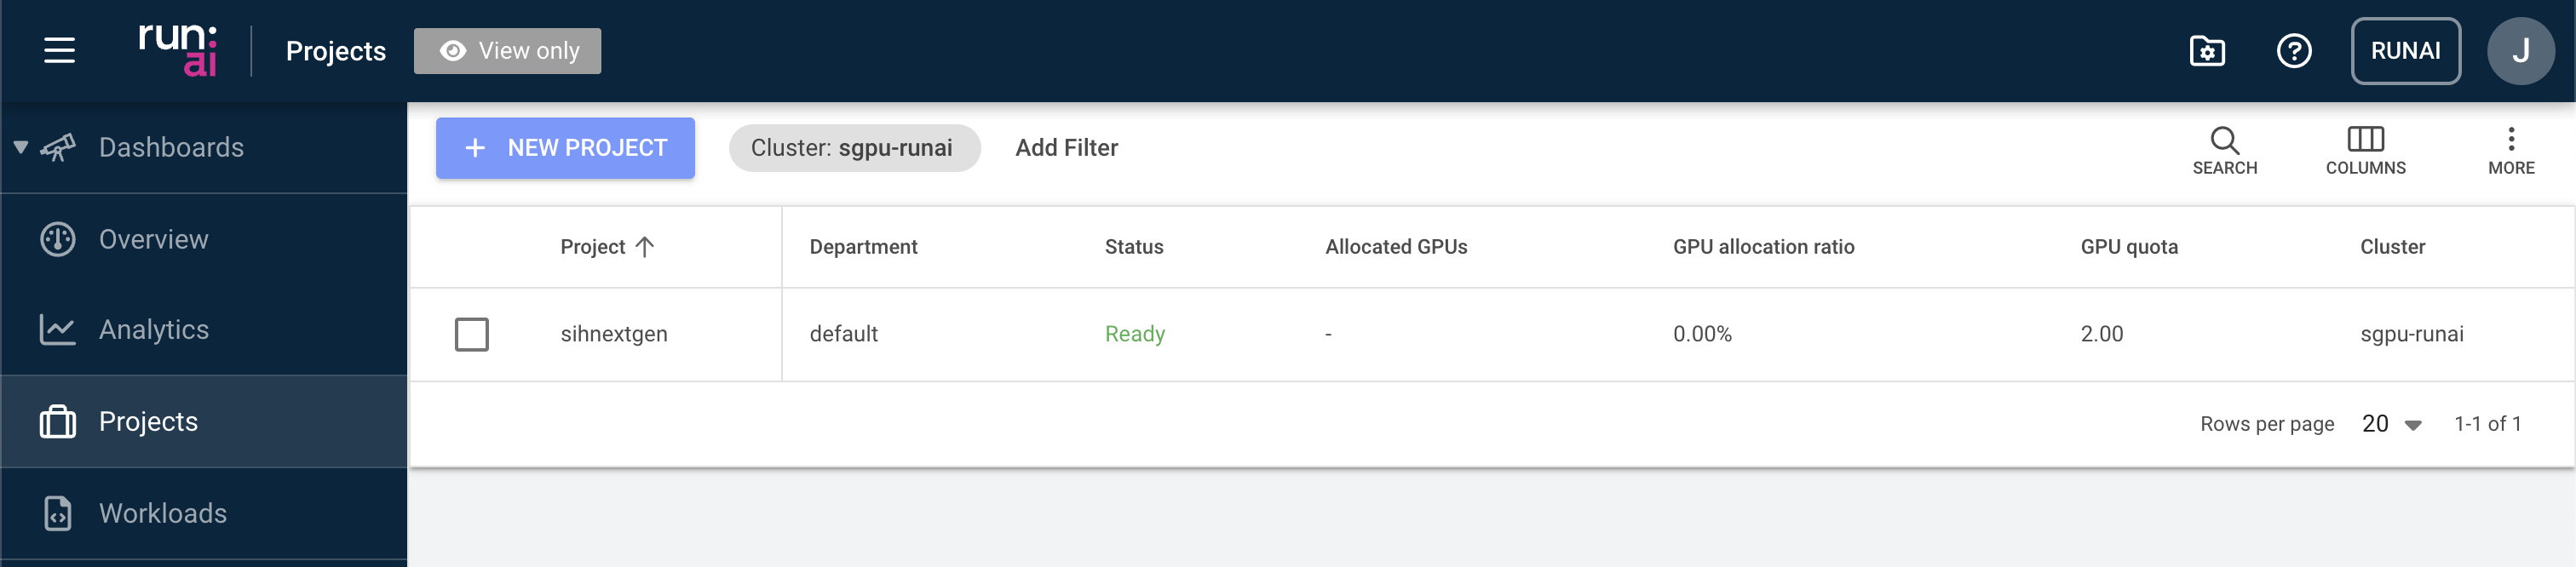This screenshot has width=2576, height=567.
Task: Sort by the Project column arrow
Action: 645,247
